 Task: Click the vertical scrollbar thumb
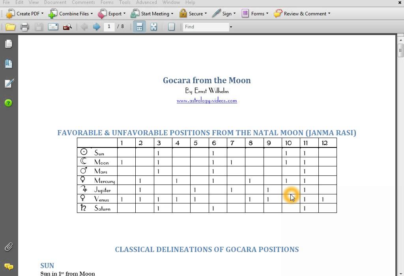(400, 50)
